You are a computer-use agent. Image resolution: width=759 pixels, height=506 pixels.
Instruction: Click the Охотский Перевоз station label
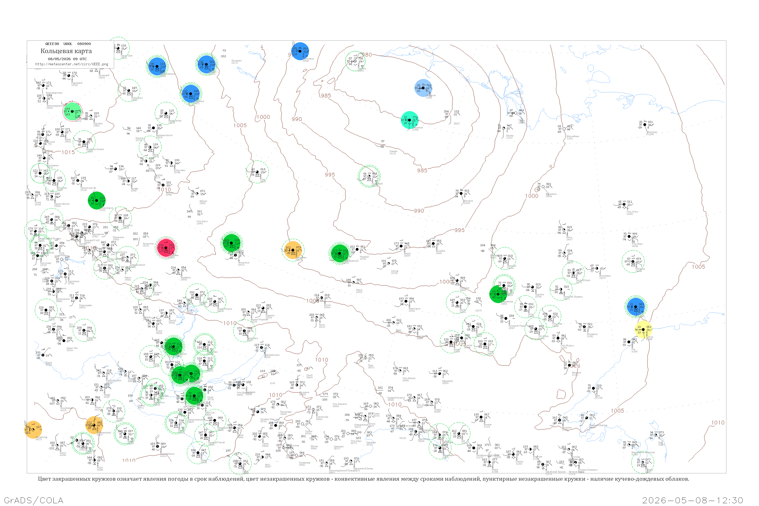click(x=573, y=297)
